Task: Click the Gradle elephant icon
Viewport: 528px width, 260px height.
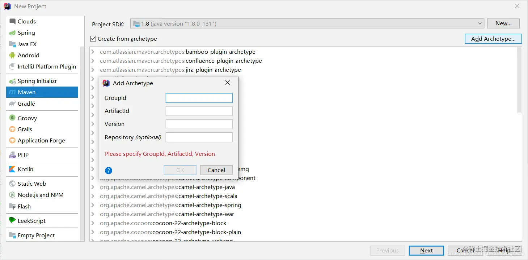Action: (12, 103)
